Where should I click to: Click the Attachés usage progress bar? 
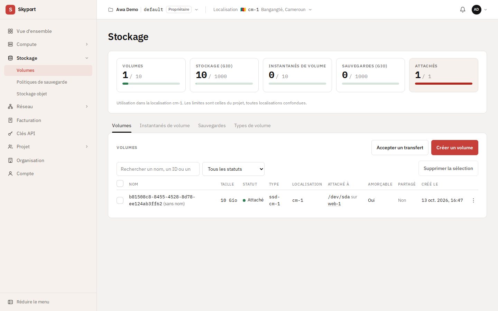tap(444, 84)
